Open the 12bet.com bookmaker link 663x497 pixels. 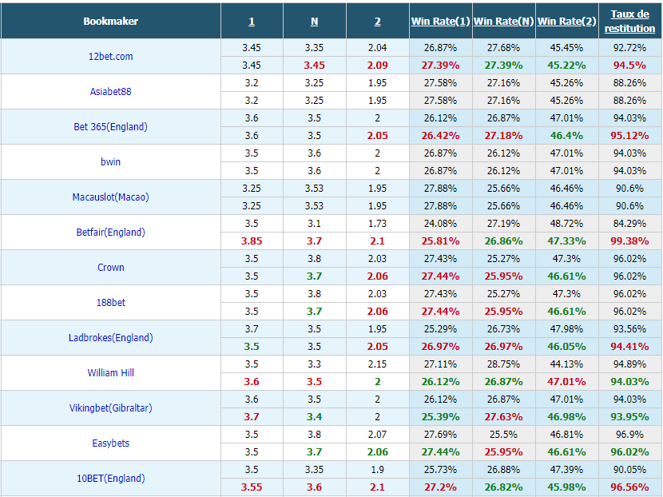click(x=111, y=56)
